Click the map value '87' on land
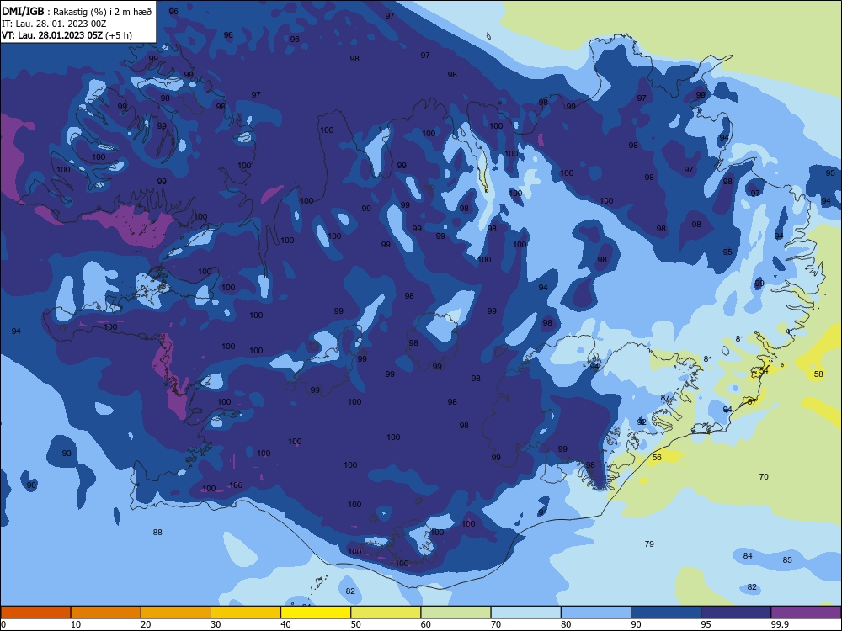Image resolution: width=842 pixels, height=631 pixels. [x=665, y=398]
